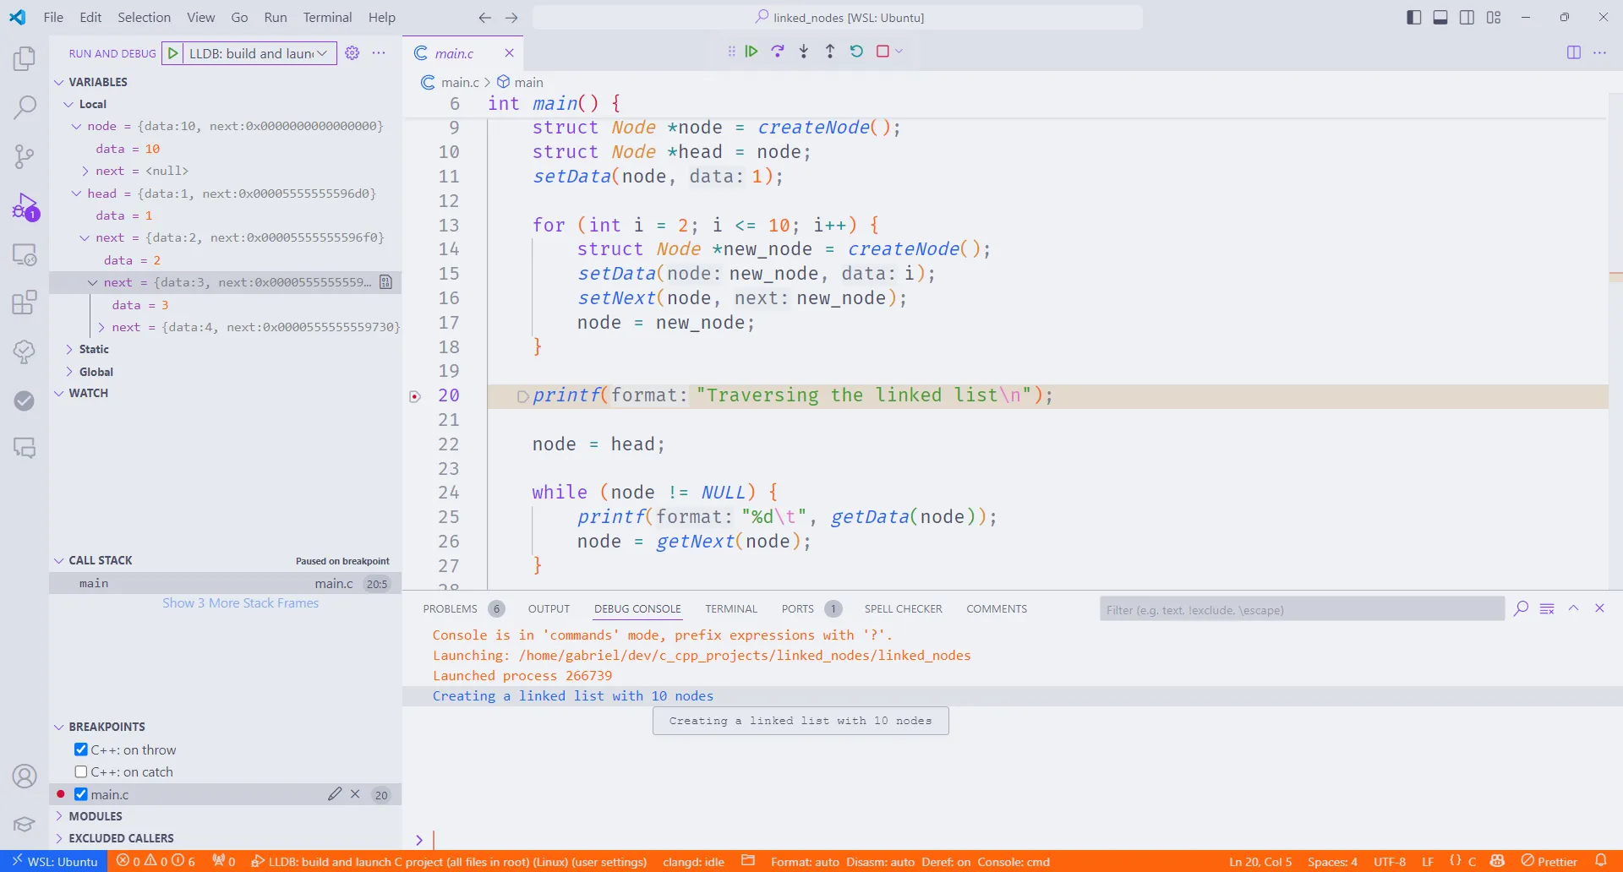Toggle C++: on throw breakpoint checkbox

pyautogui.click(x=81, y=749)
